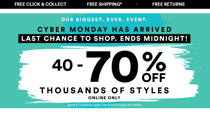Screen dimensions: 210x115
Task: Click the 'Cyber Monday Has Arrived' headline
Action: pyautogui.click(x=104, y=29)
